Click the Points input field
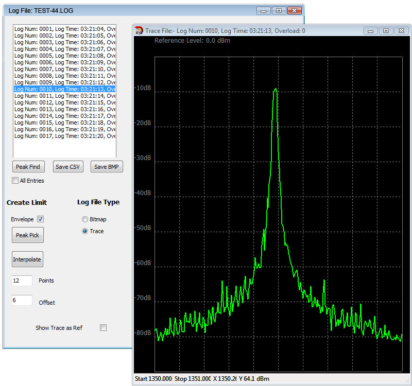Image resolution: width=412 pixels, height=386 pixels. point(22,280)
